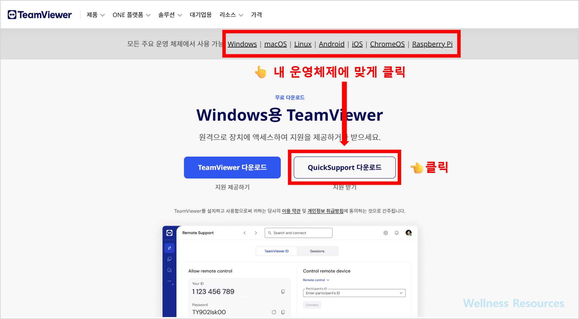Open the 대기업용 menu item
The width and height of the screenshot is (579, 319).
tap(201, 15)
